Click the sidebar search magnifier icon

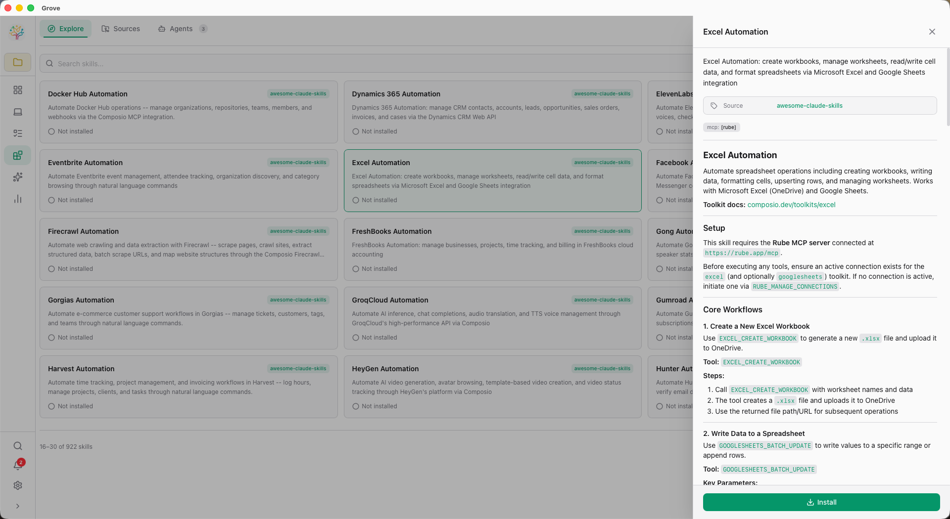click(18, 446)
